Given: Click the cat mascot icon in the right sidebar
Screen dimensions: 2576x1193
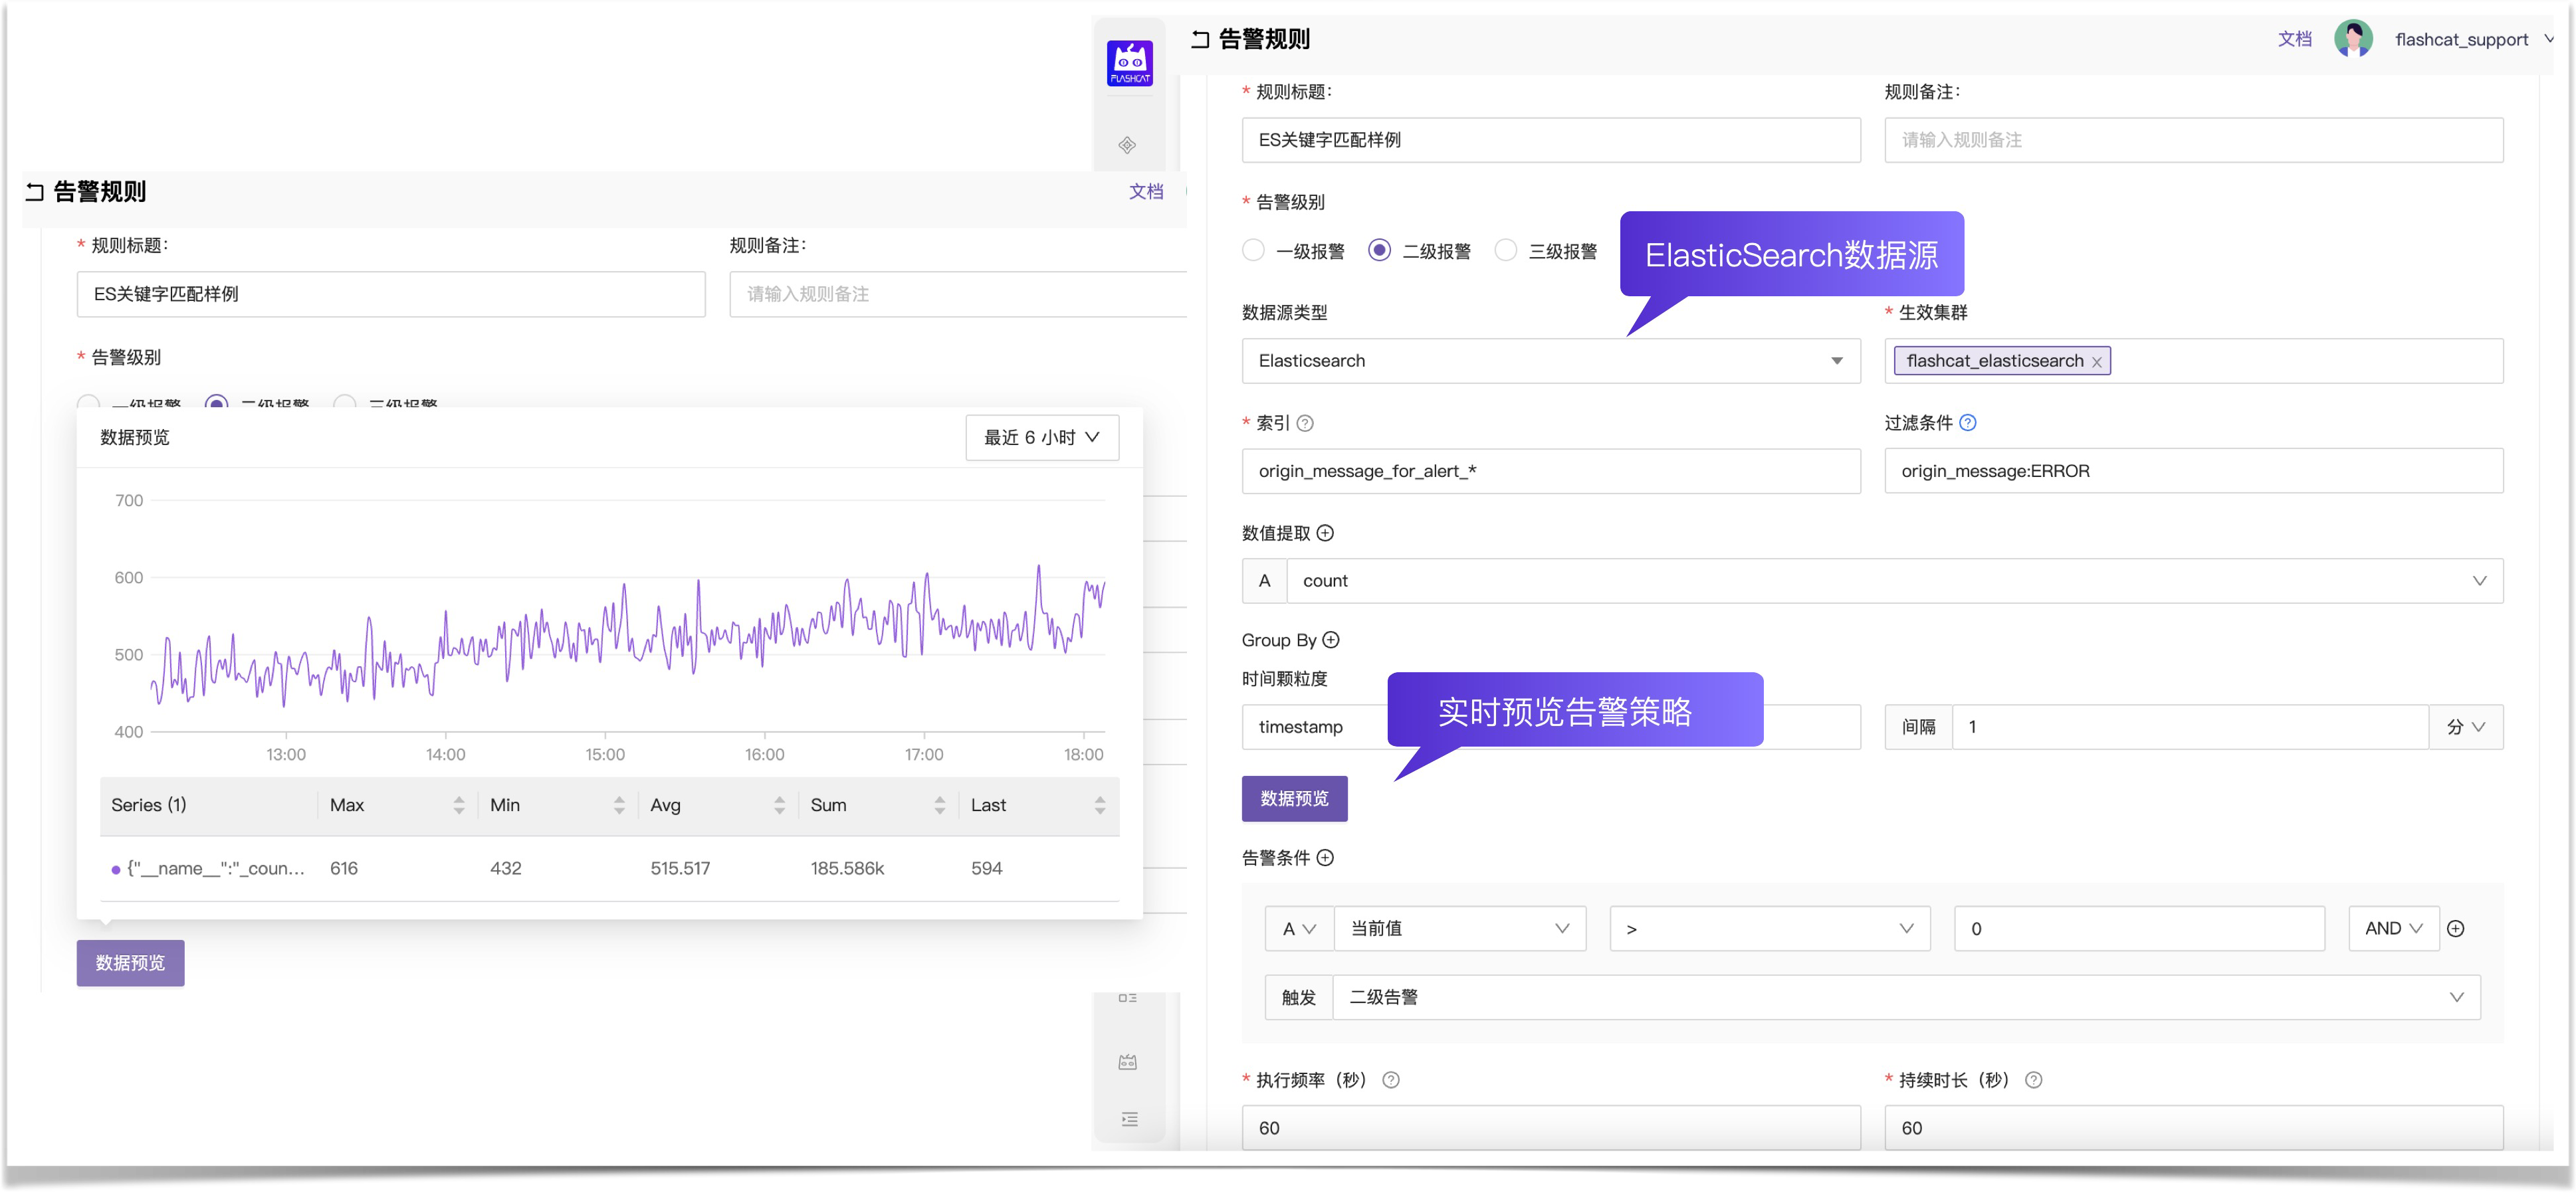Looking at the screenshot, I should pos(1128,1062).
